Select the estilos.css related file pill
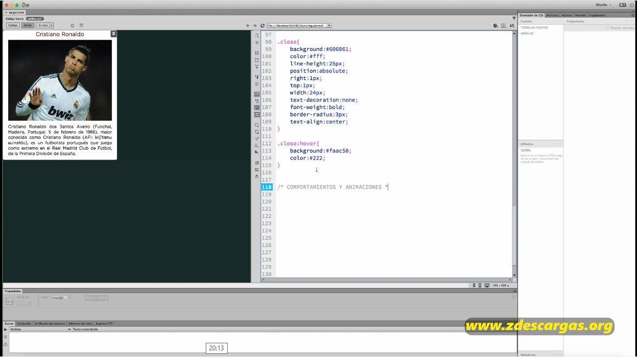637x357 pixels. click(35, 19)
